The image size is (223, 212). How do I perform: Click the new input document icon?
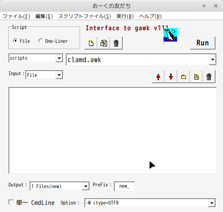pos(196,77)
